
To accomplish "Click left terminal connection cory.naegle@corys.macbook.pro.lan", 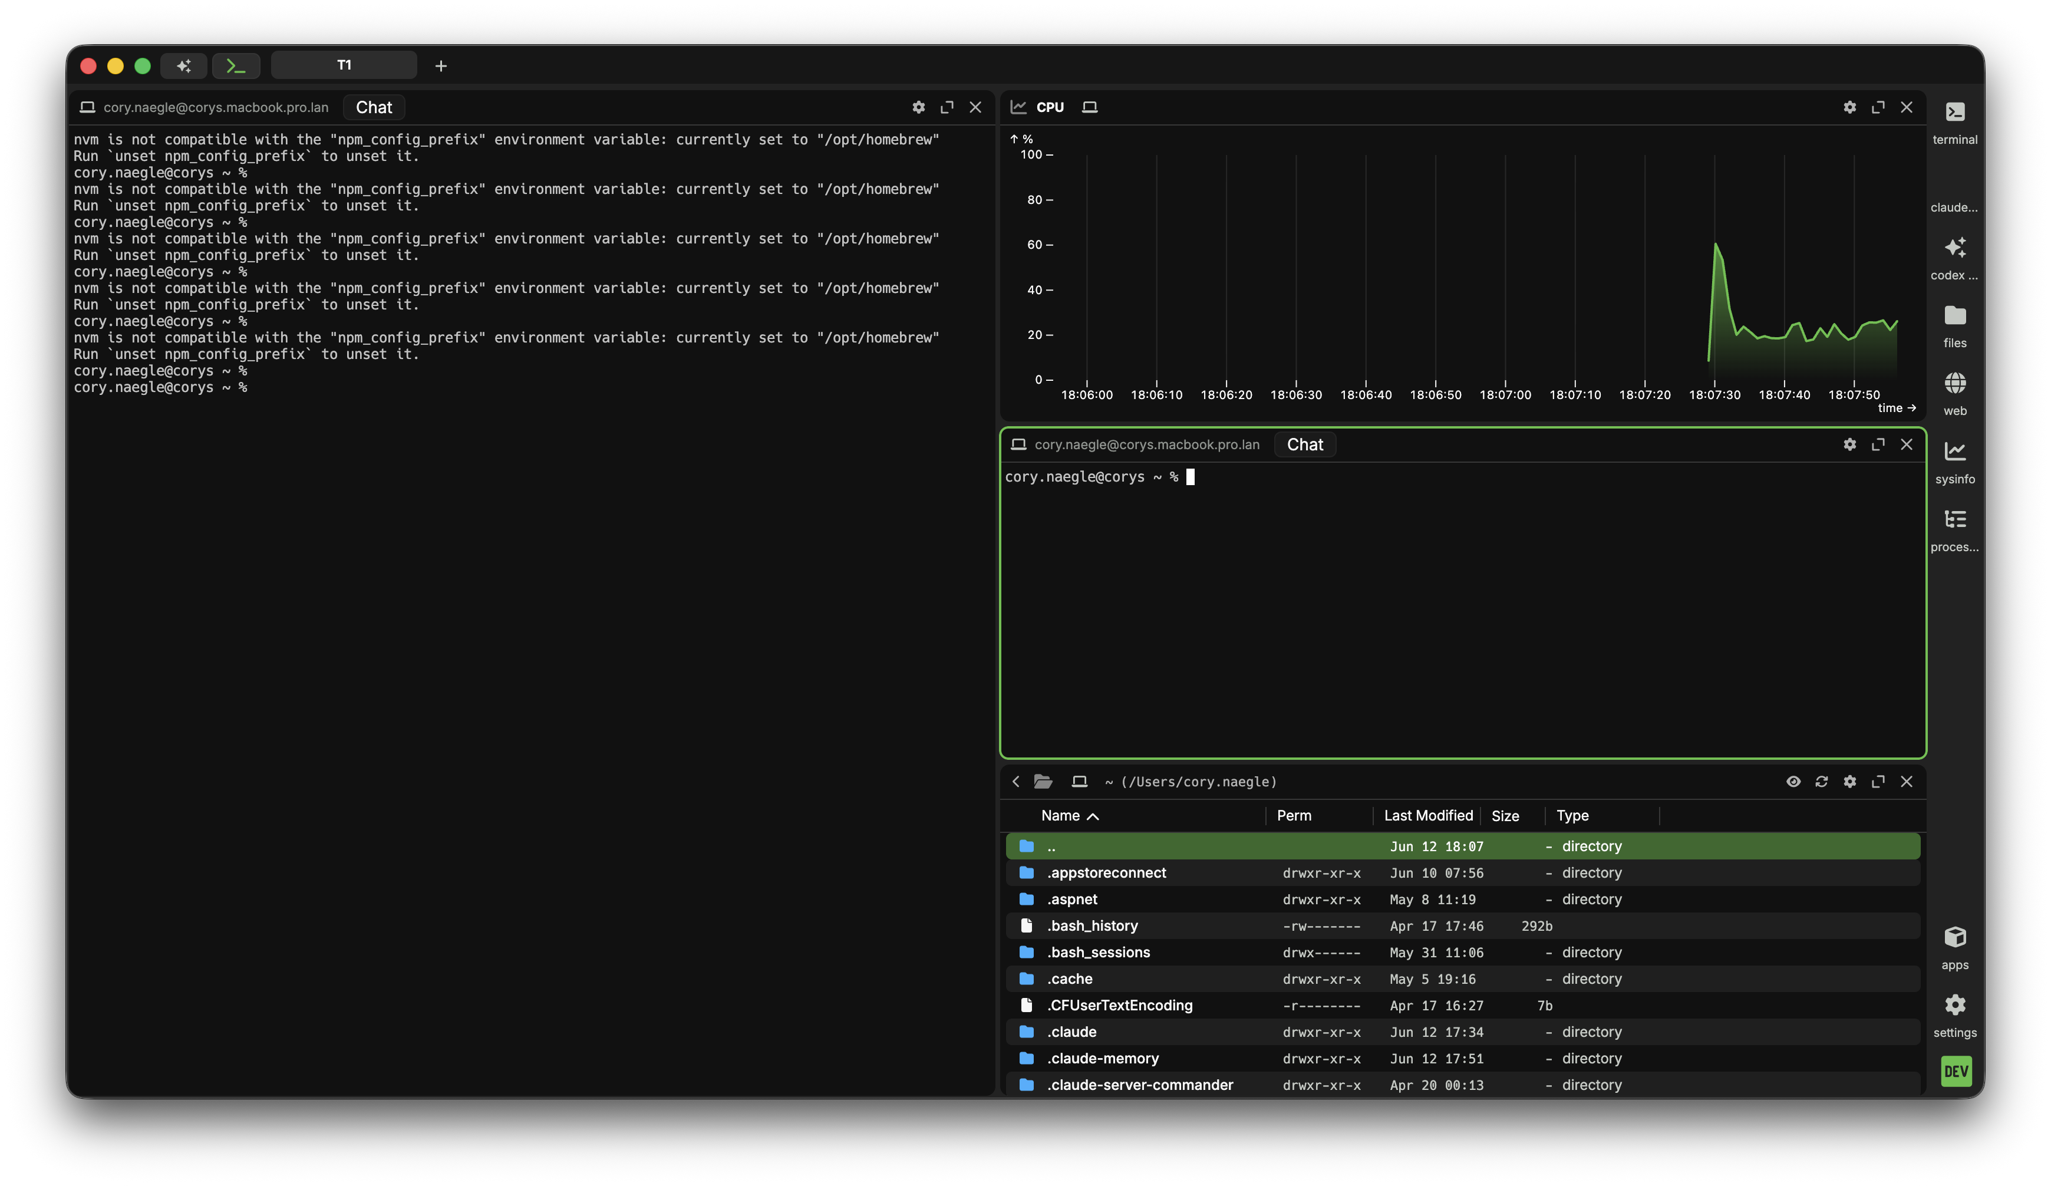I will 216,107.
